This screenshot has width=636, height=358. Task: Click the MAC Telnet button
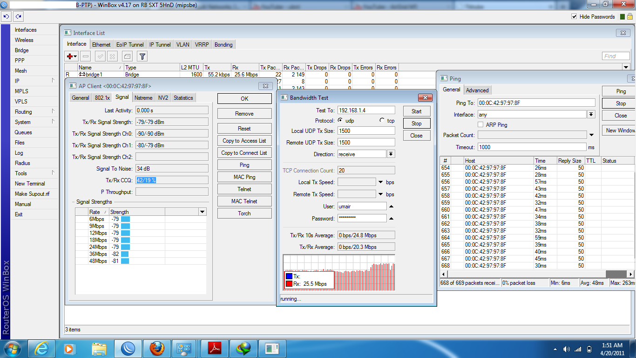coord(244,201)
